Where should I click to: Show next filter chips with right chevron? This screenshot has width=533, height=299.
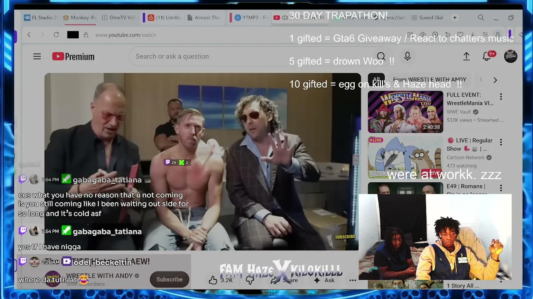[x=495, y=80]
